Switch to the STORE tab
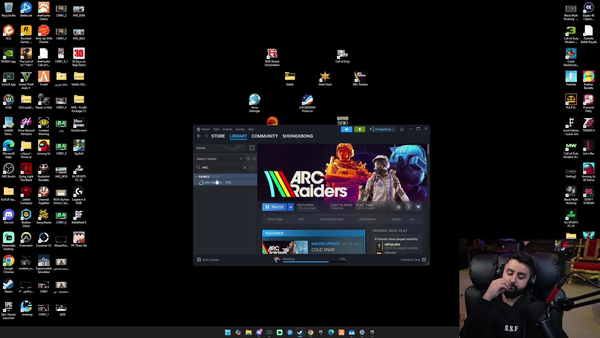 point(218,136)
